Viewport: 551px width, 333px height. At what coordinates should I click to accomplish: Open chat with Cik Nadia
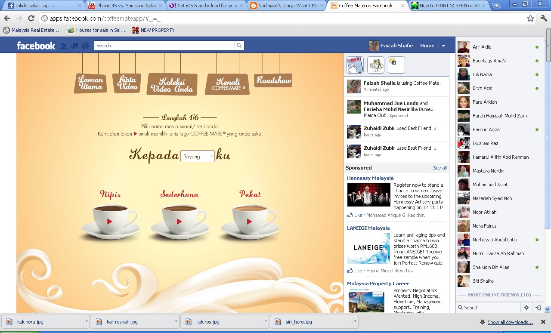click(499, 74)
